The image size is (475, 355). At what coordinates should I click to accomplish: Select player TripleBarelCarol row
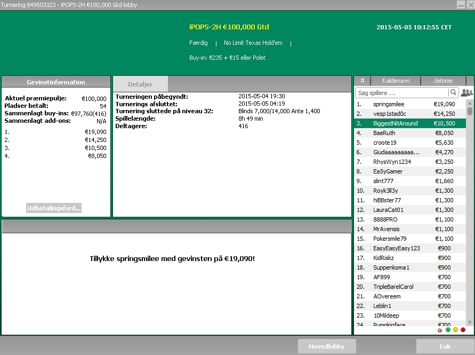[410, 287]
